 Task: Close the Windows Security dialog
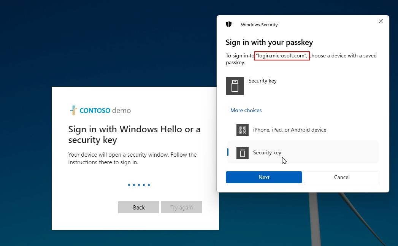[381, 21]
